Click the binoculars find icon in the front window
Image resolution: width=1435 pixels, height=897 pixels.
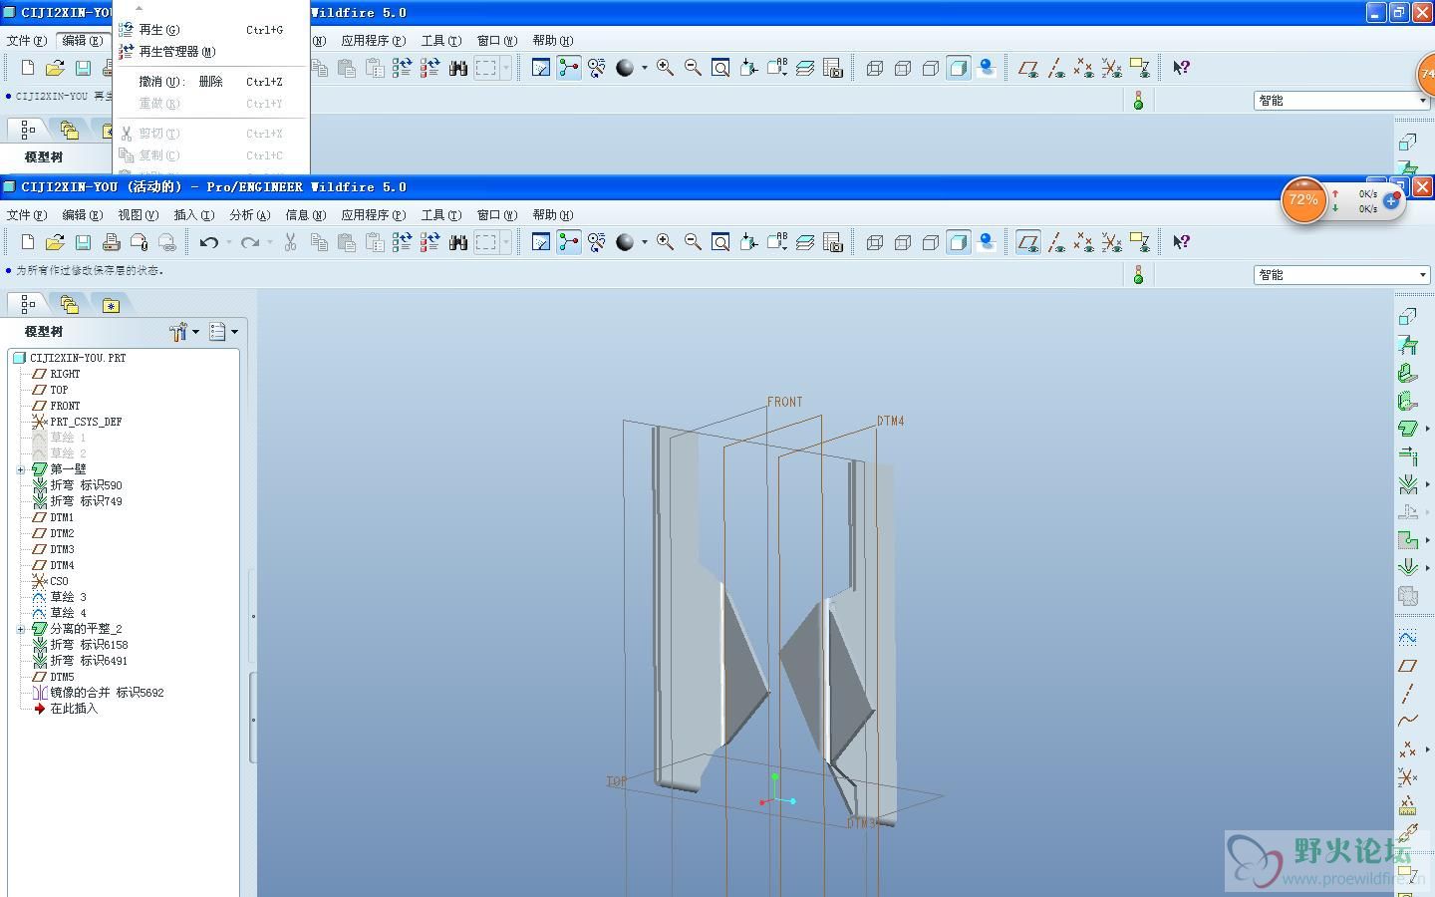pyautogui.click(x=458, y=242)
